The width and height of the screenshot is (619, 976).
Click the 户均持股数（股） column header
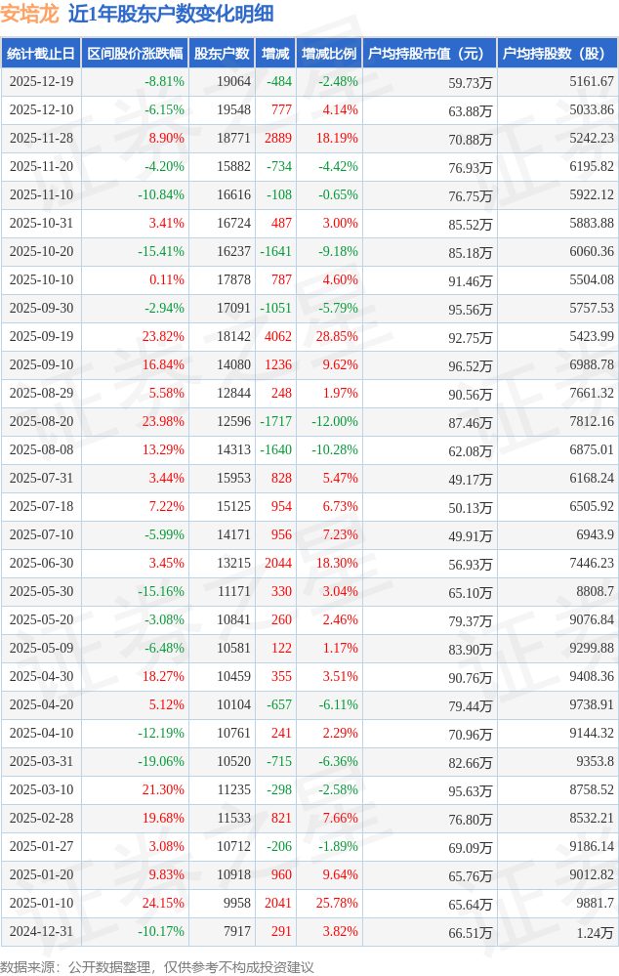pos(556,54)
